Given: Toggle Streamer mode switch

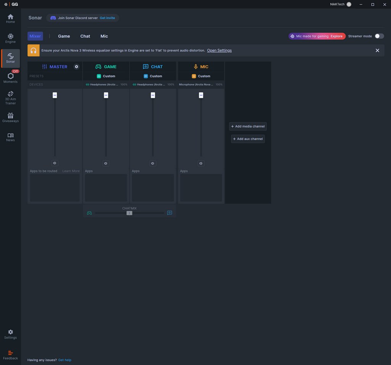Looking at the screenshot, I should (379, 36).
